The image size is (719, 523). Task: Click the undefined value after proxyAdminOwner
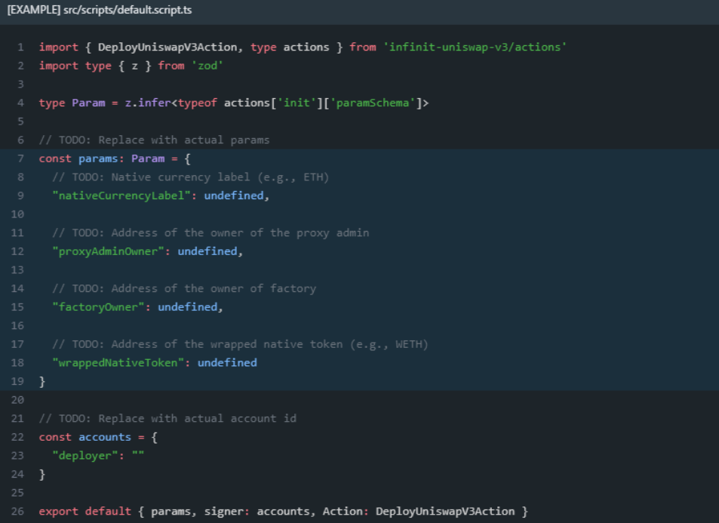click(x=207, y=251)
